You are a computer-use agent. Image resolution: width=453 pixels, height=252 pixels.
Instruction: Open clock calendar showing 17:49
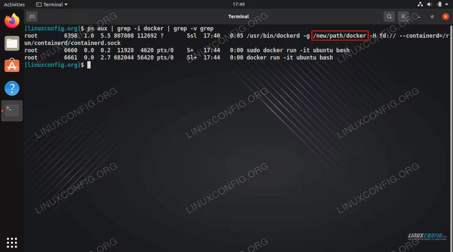[239, 5]
